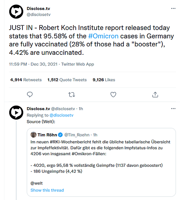The height and width of the screenshot is (200, 180).
Task: Open the share upload icon
Action: pyautogui.click(x=155, y=94)
